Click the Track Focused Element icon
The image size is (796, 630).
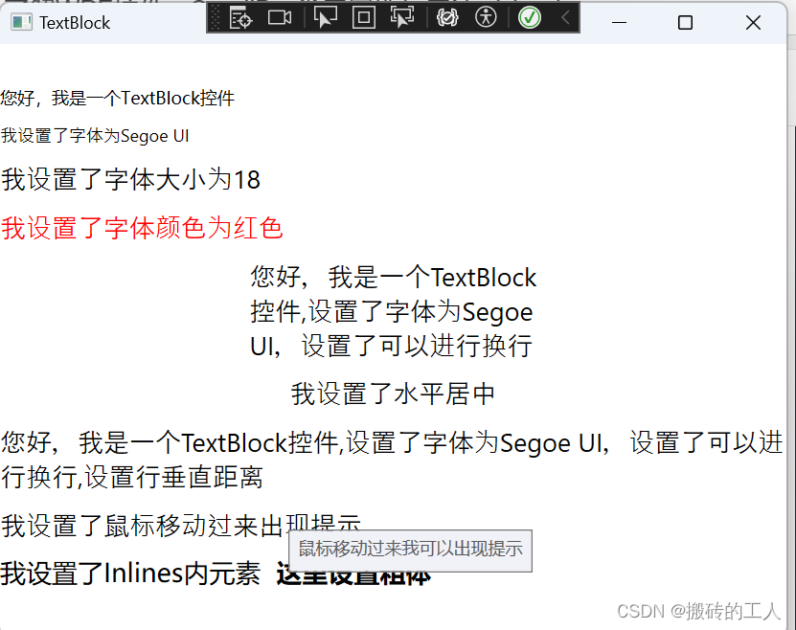(401, 19)
